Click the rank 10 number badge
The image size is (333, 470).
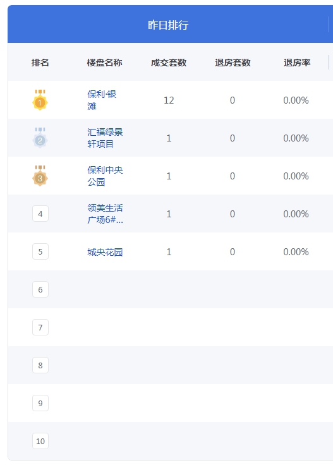pos(40,441)
